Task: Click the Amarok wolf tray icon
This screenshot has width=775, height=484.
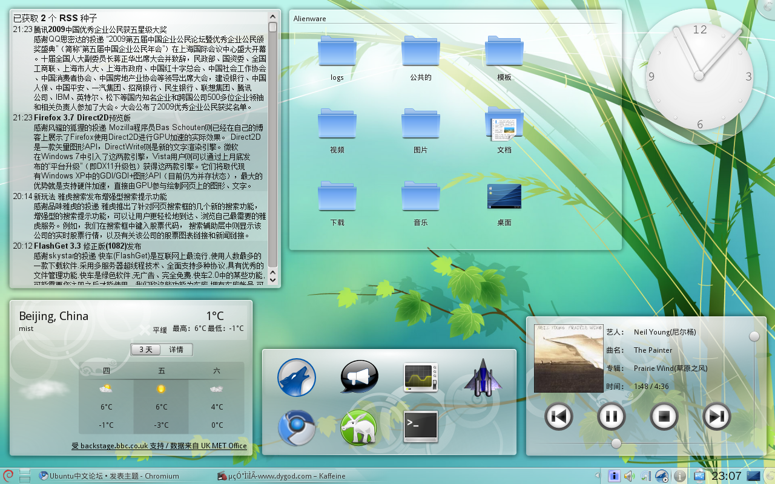Action: pos(662,476)
